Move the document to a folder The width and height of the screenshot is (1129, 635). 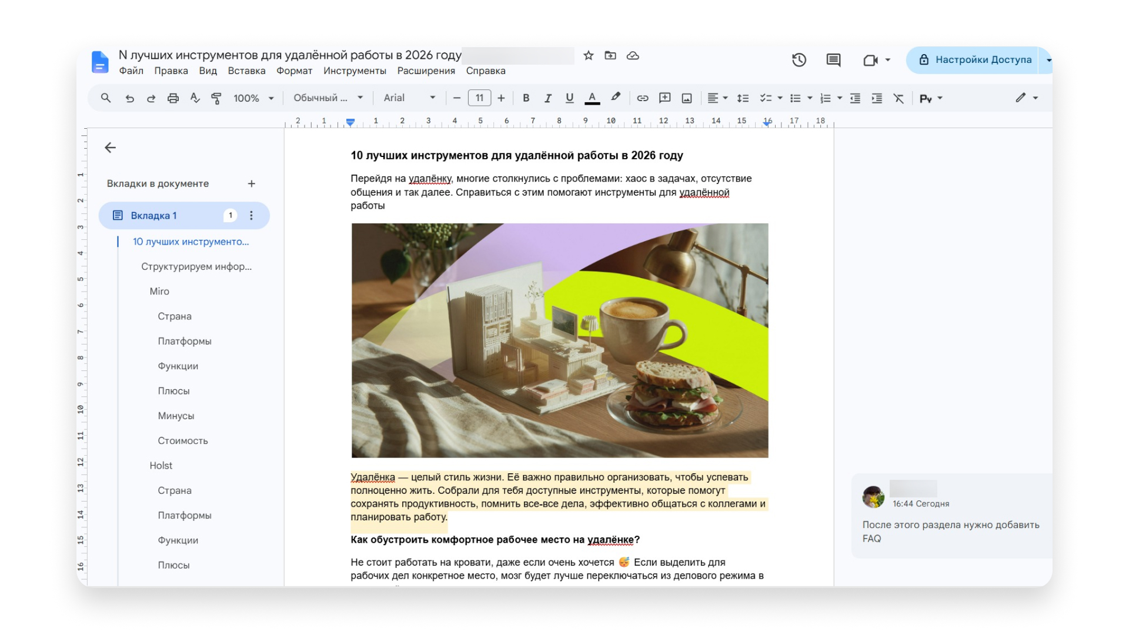(610, 55)
